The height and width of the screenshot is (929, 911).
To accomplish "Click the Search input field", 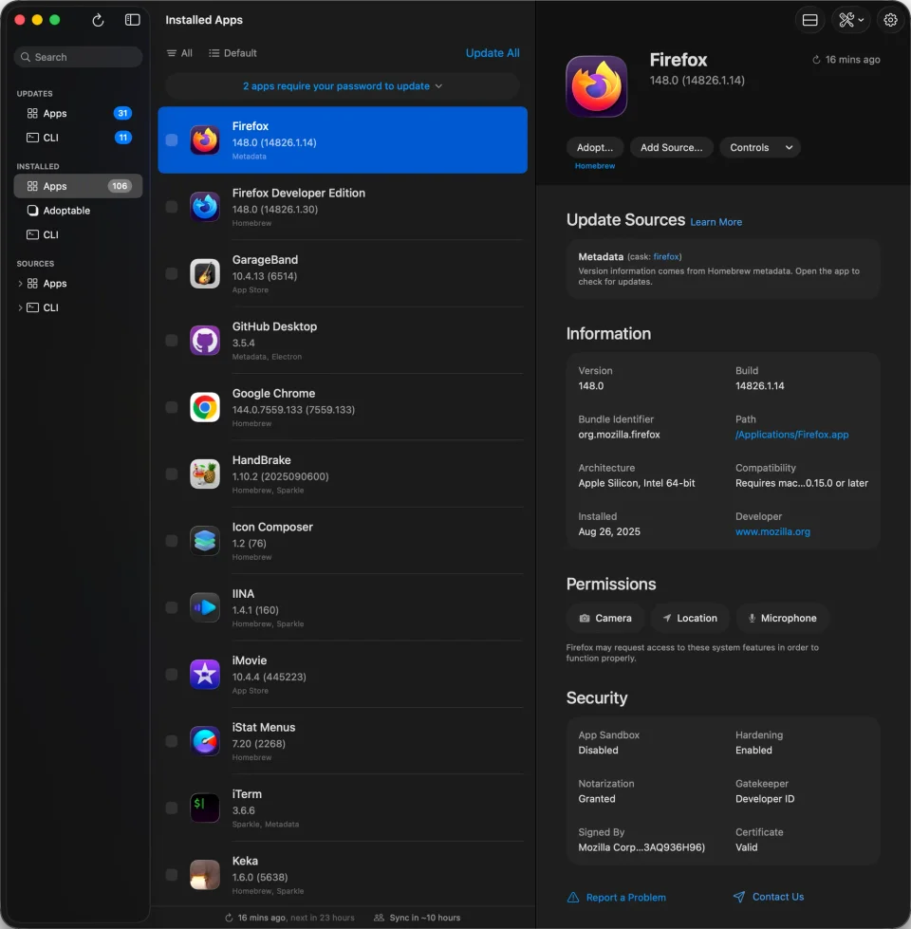I will pyautogui.click(x=78, y=57).
